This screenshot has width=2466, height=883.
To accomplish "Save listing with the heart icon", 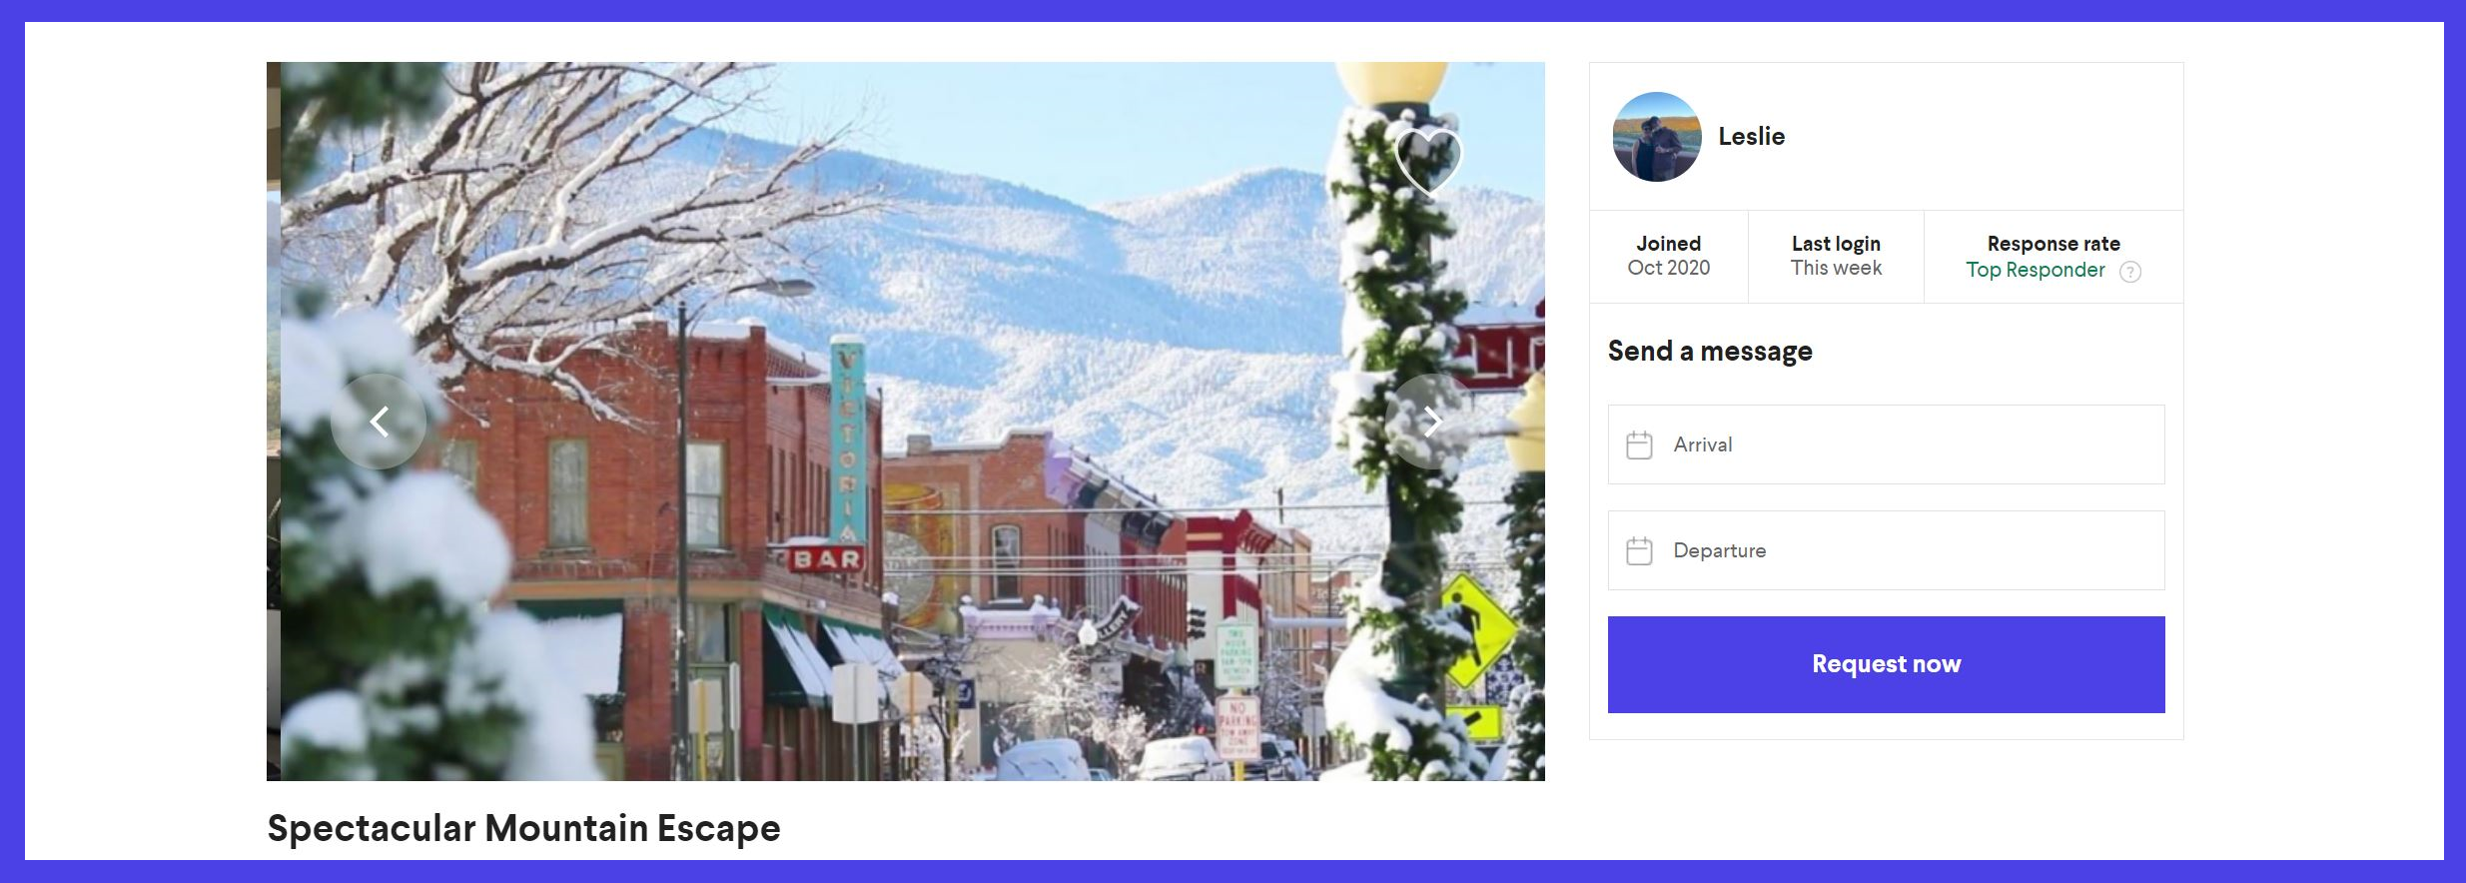I will (x=1428, y=160).
